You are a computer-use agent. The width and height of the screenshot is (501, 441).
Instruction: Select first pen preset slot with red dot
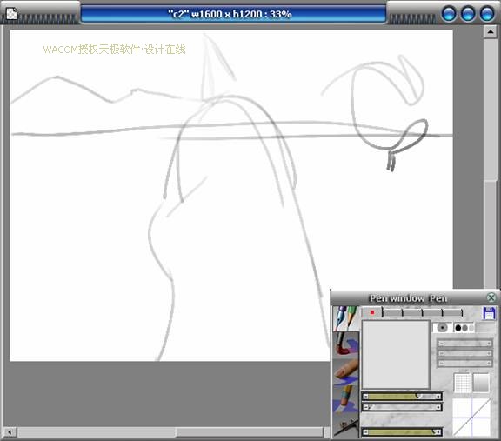click(372, 312)
